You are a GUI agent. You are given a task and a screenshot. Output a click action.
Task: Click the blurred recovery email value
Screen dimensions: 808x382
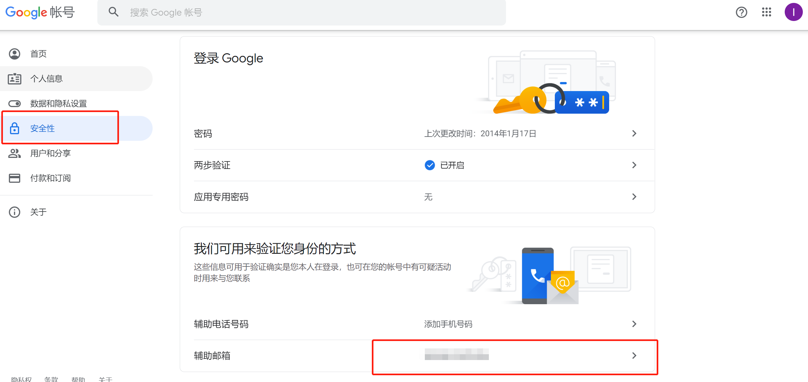[x=457, y=354]
